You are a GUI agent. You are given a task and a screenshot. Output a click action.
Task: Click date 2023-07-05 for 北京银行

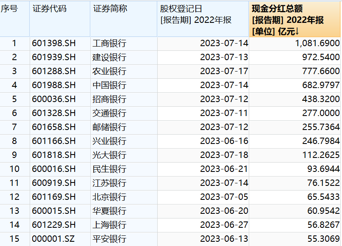tap(224, 197)
